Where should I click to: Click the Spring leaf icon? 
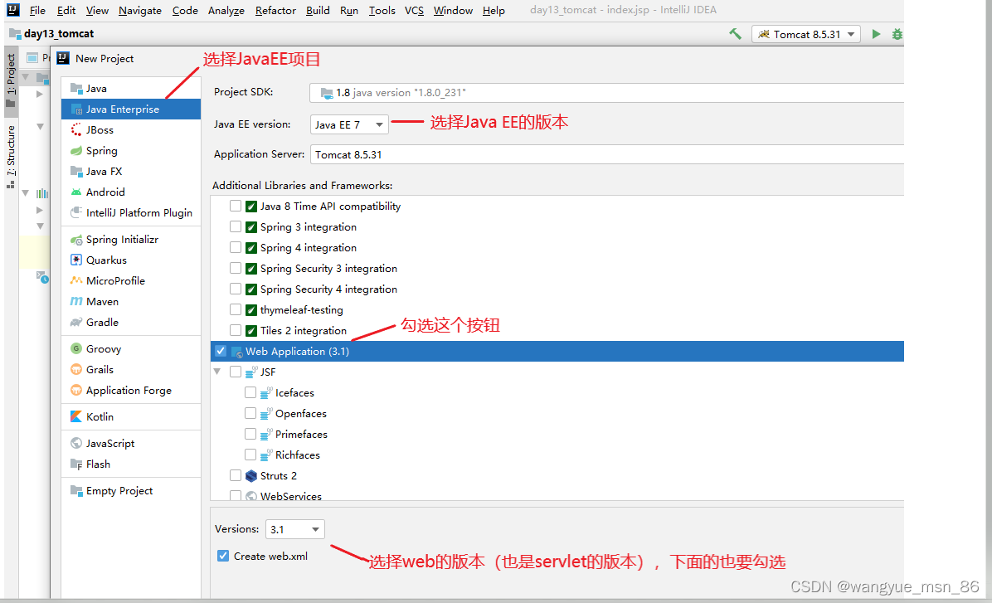coord(76,151)
